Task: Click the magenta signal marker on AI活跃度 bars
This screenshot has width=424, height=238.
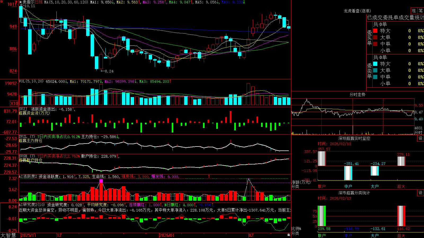Action: (101, 181)
